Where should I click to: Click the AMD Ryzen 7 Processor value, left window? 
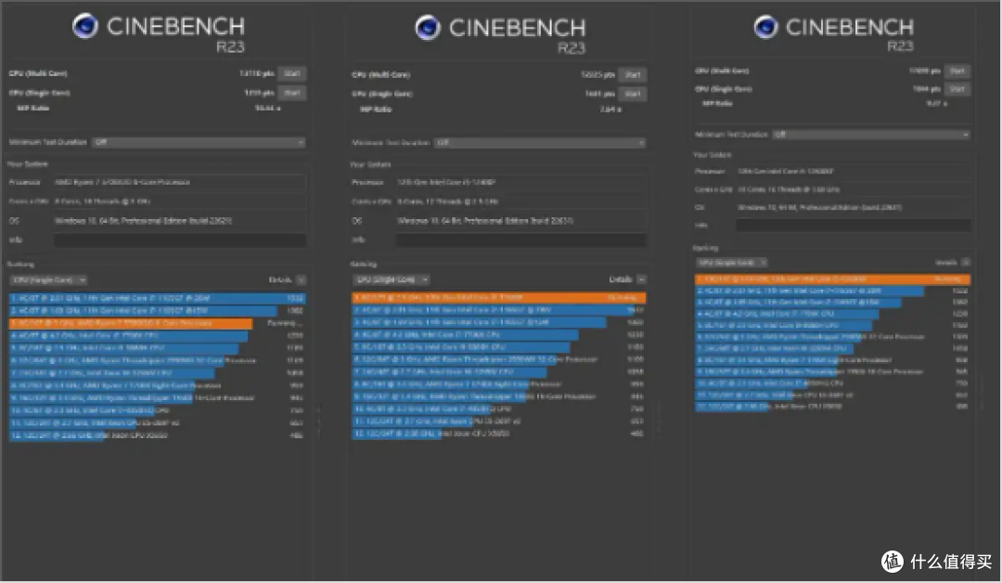122,182
